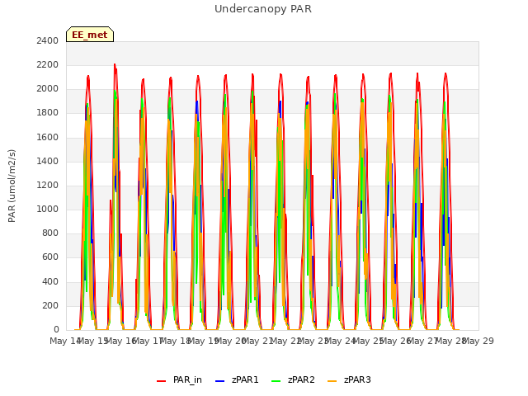Click the blue zPAR1 legend swatch
The width and height of the screenshot is (528, 396).
[219, 381]
